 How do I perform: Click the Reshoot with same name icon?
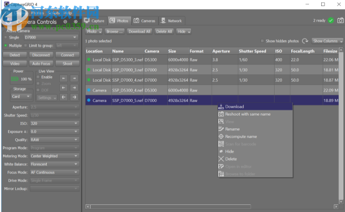[x=220, y=114]
